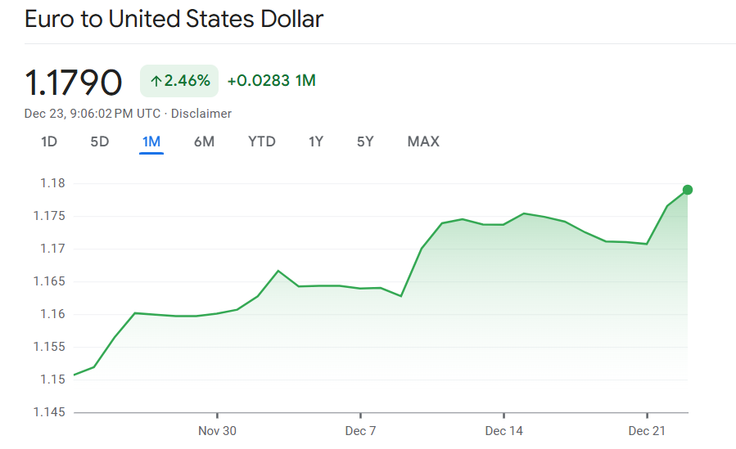This screenshot has height=449, width=736.
Task: Show the MAX time range
Action: (423, 141)
